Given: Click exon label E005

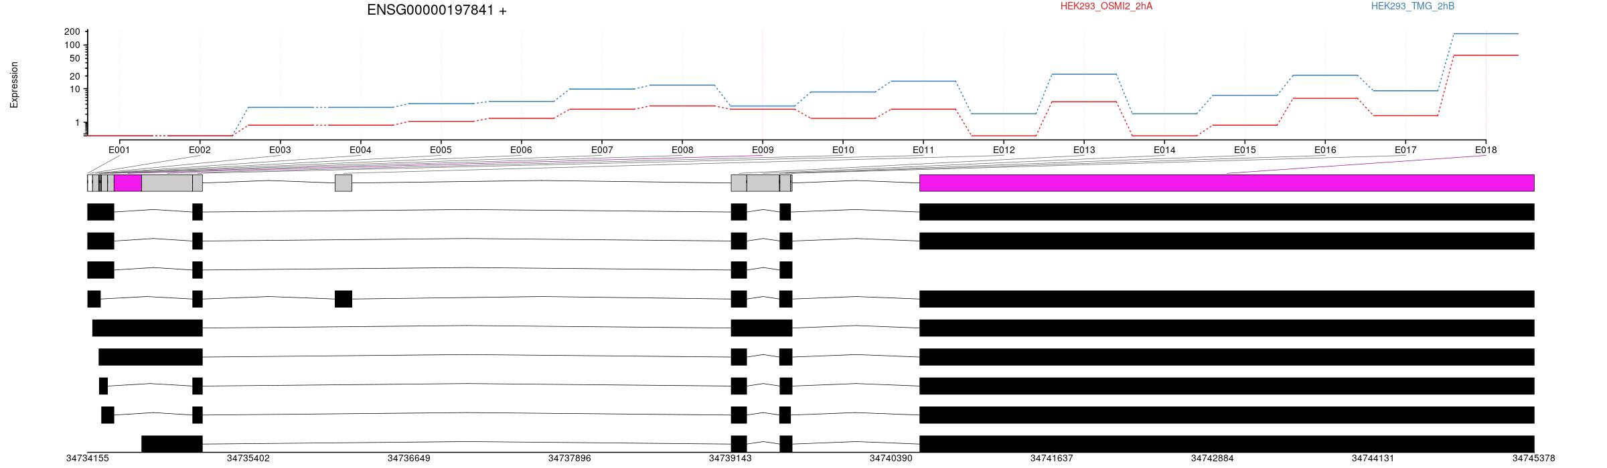Looking at the screenshot, I should [441, 150].
